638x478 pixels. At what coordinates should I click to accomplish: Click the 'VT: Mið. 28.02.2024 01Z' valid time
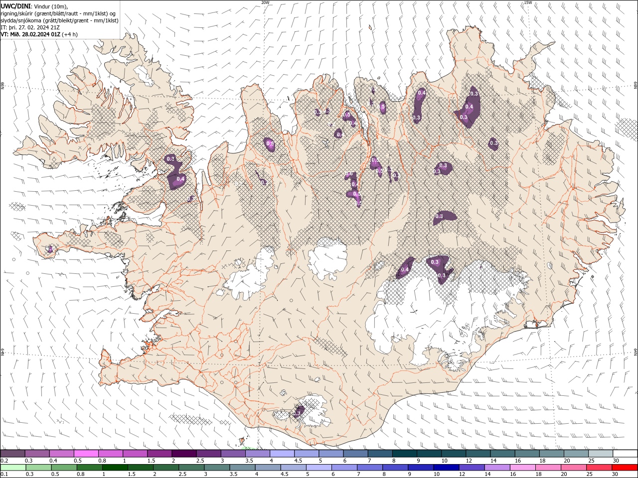click(x=30, y=34)
